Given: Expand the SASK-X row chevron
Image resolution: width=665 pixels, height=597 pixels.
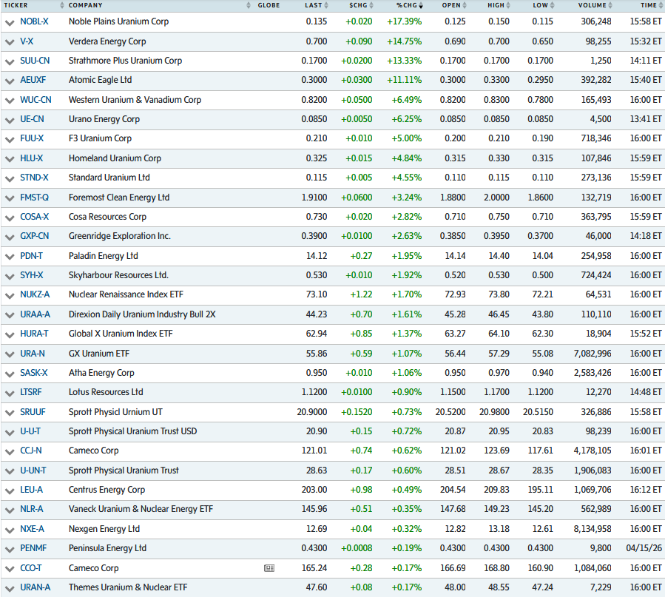Looking at the screenshot, I should [x=10, y=374].
